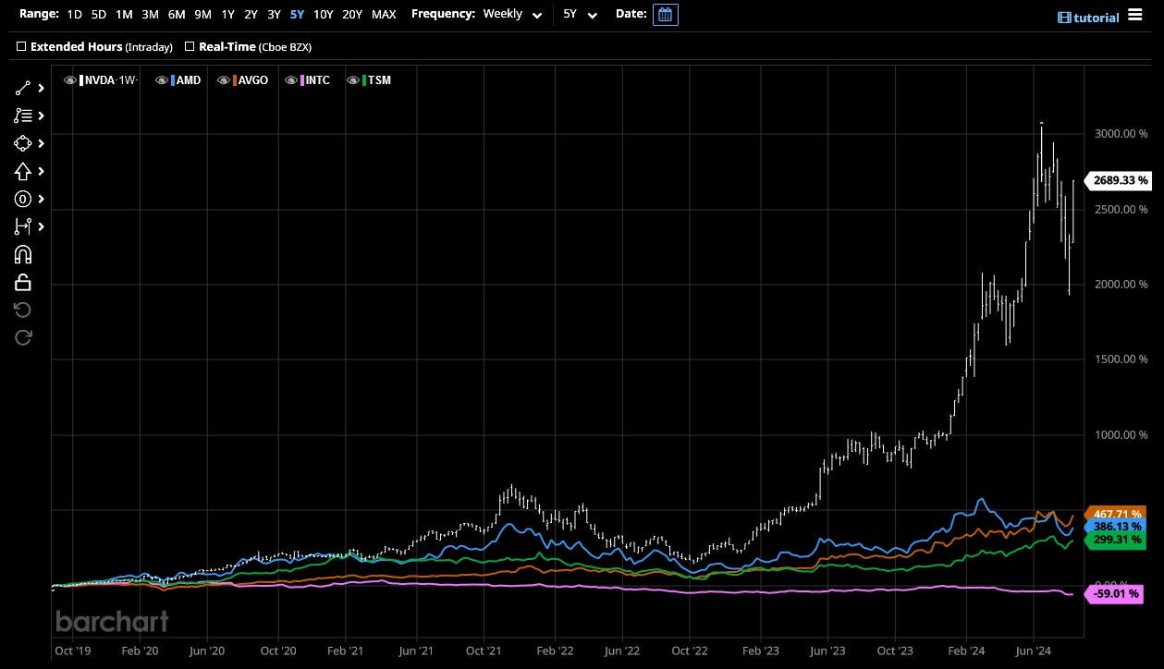Image resolution: width=1164 pixels, height=669 pixels.
Task: Expand circled-number tool options arrow
Action: pyautogui.click(x=41, y=199)
